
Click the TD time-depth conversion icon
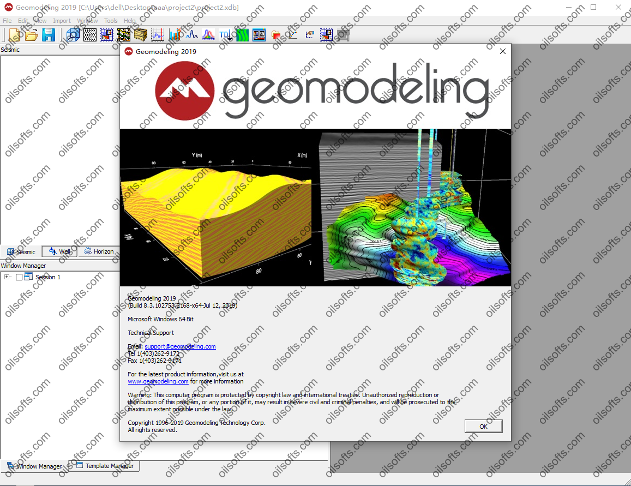pyautogui.click(x=225, y=35)
